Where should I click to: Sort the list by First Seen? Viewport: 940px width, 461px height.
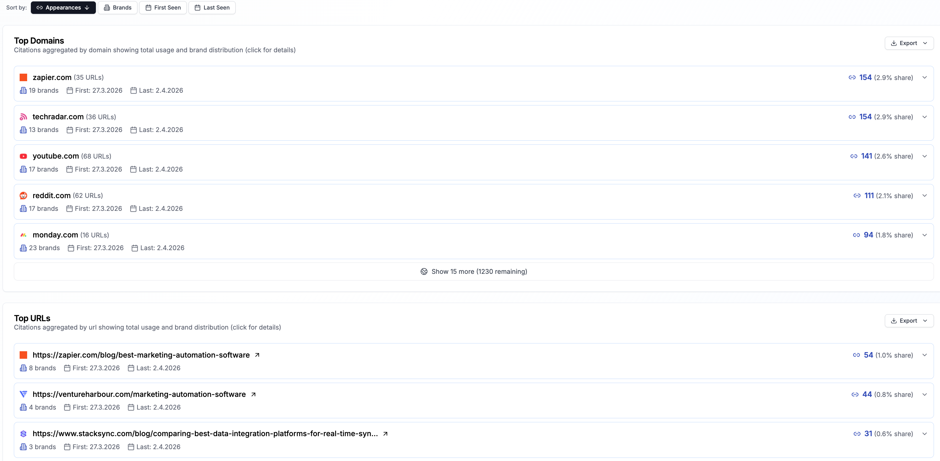163,8
